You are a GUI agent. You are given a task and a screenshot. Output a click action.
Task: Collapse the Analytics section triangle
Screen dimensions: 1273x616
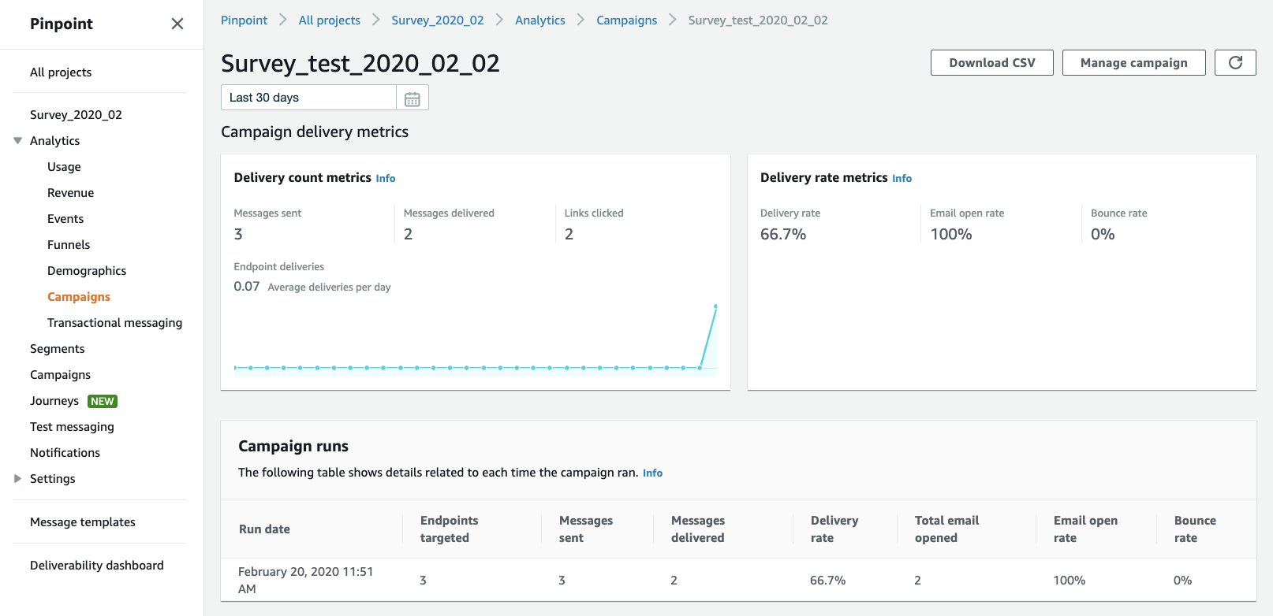tap(17, 141)
